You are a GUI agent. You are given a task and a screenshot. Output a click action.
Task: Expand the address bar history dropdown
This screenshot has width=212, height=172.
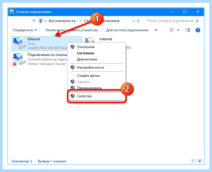[133, 21]
